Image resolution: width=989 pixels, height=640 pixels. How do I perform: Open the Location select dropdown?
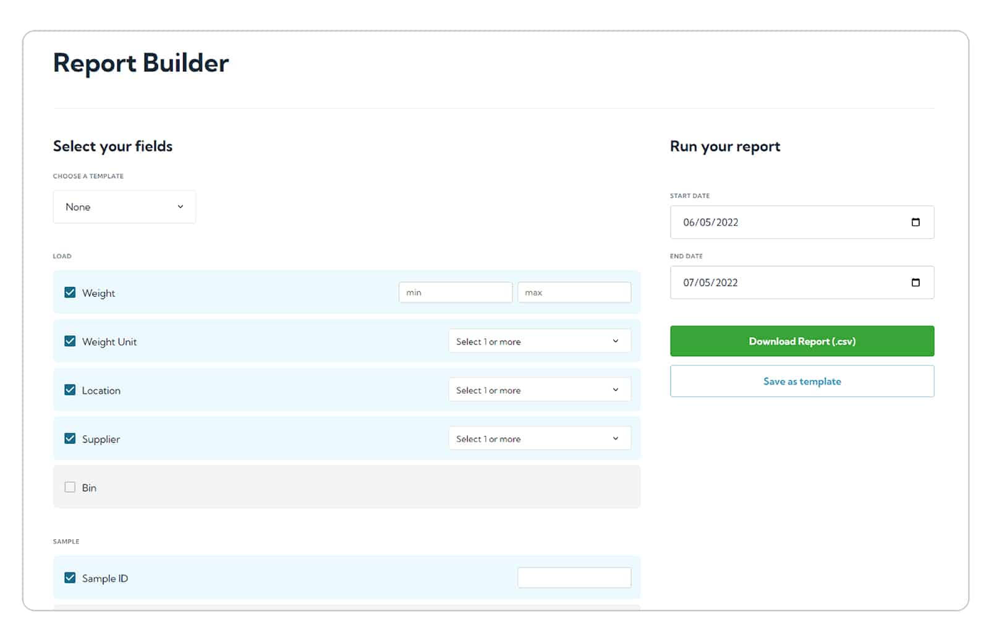(540, 390)
